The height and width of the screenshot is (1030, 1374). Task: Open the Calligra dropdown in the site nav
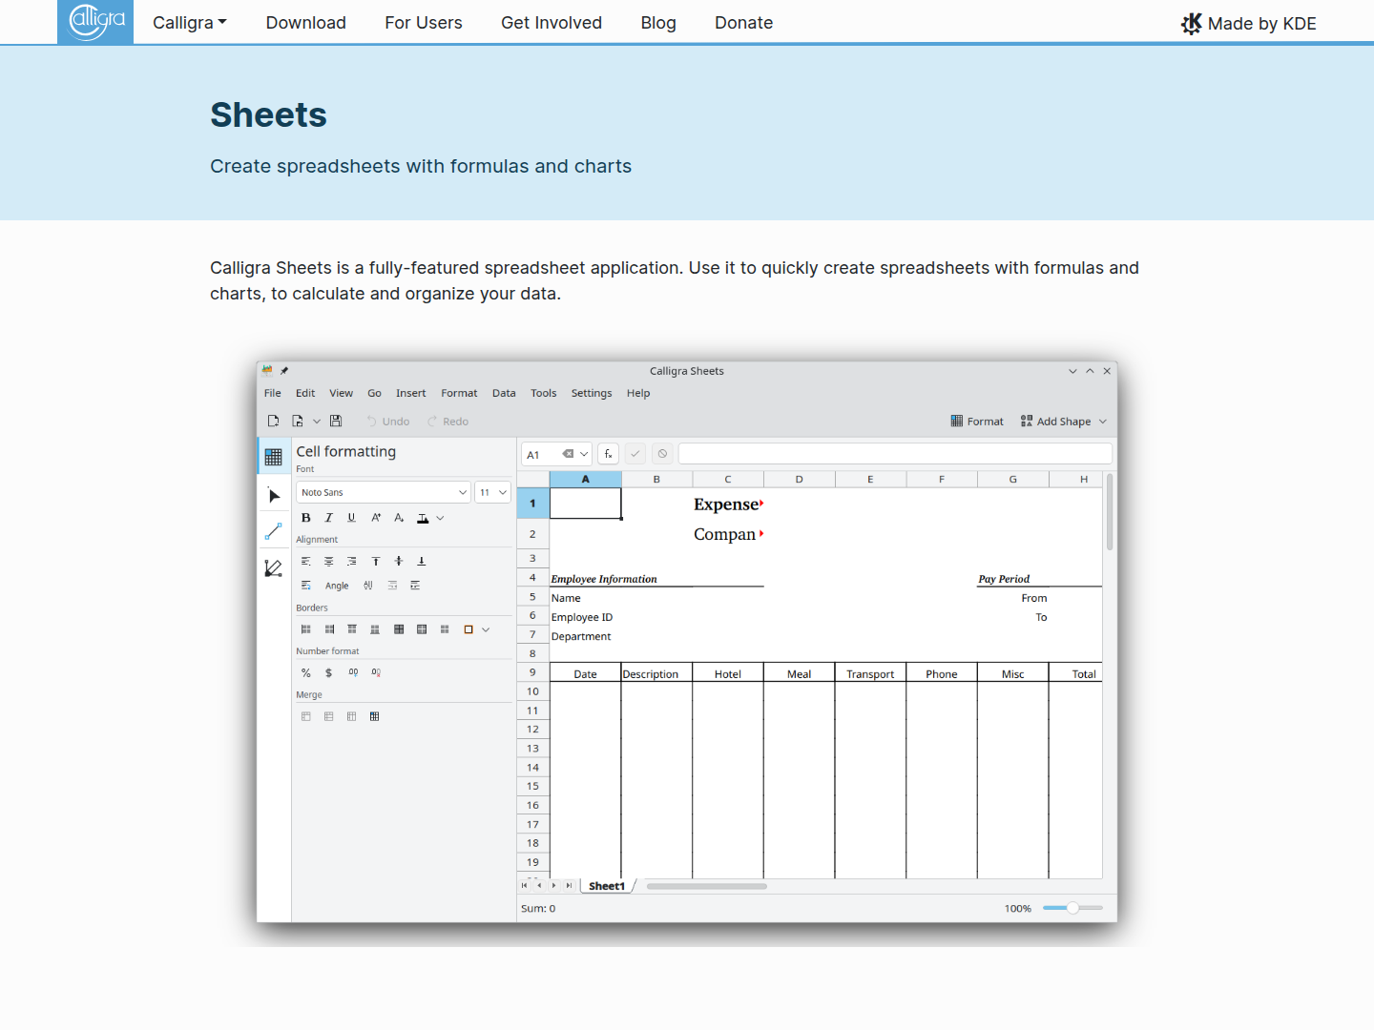[190, 23]
